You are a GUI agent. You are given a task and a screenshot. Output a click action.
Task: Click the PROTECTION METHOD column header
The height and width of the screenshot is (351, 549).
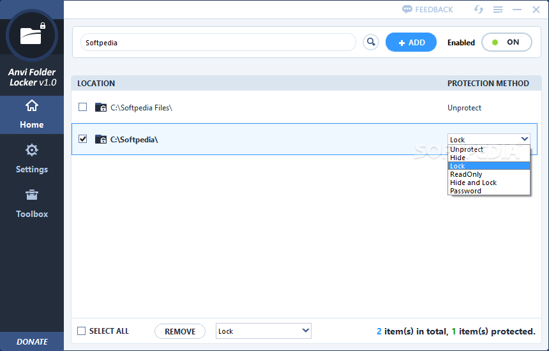488,84
